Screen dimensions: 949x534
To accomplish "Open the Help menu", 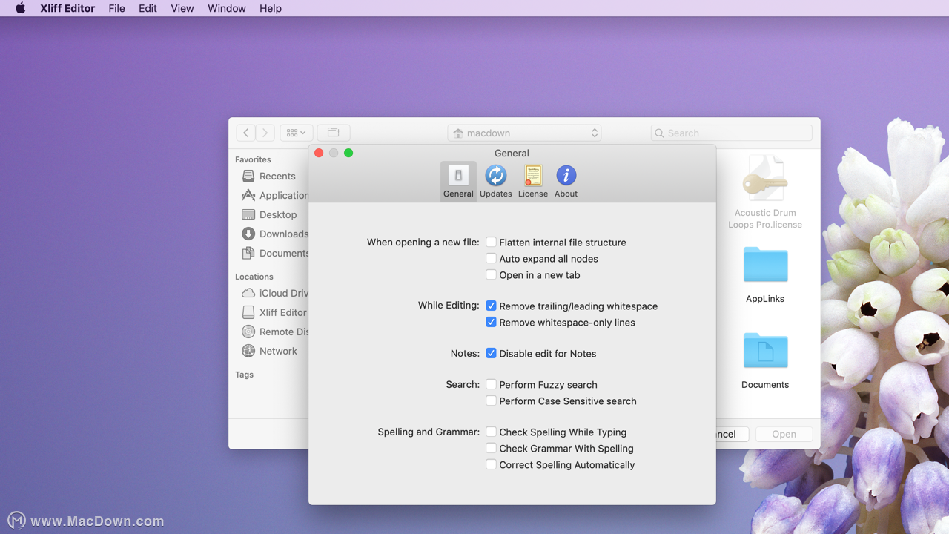I will [x=271, y=8].
